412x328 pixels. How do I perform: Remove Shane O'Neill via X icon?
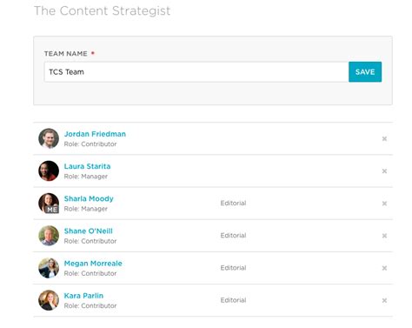pyautogui.click(x=384, y=236)
